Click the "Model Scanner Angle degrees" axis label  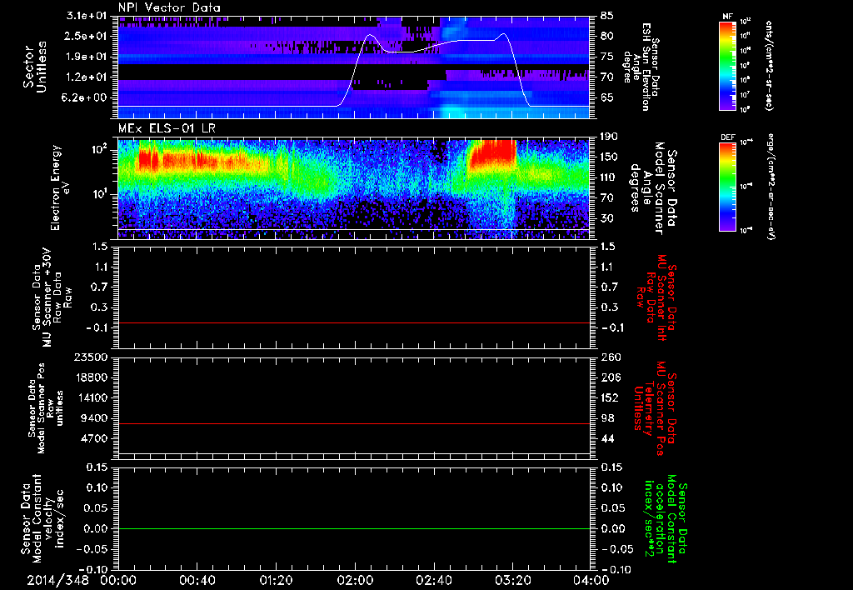point(652,188)
